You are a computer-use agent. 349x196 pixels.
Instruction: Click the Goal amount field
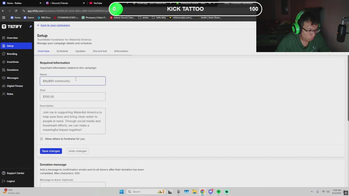[x=73, y=97]
